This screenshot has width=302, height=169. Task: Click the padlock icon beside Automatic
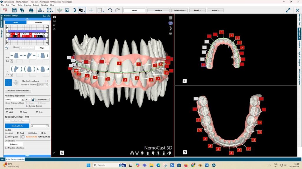click(33, 100)
